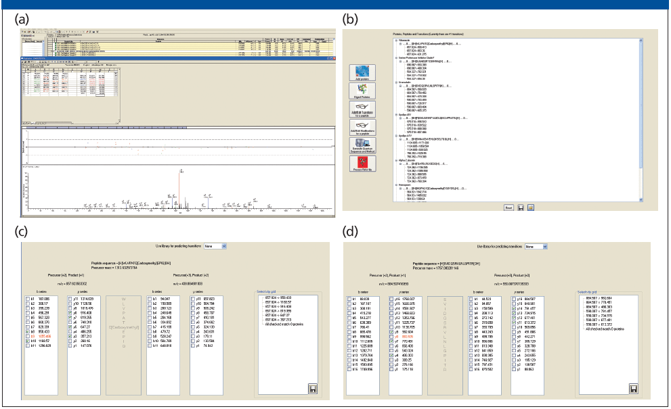The image size is (671, 409).
Task: Check b1 94.047 in panel (c) +3 series
Action: coord(150,299)
